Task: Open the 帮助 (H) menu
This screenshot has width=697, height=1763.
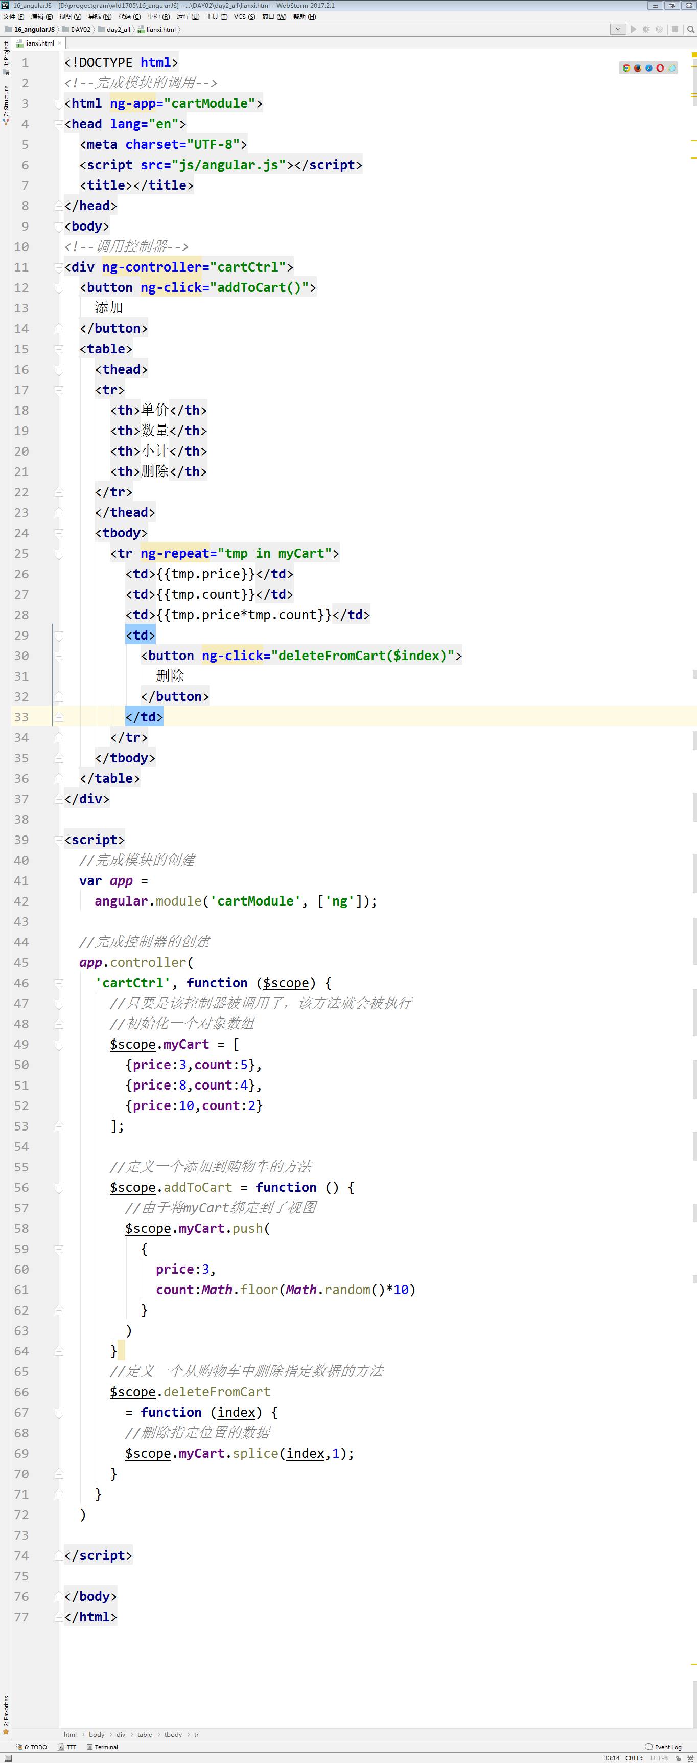Action: tap(305, 17)
